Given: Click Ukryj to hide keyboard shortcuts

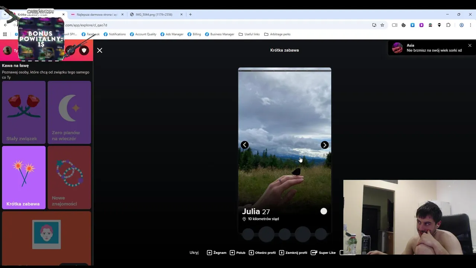Looking at the screenshot, I should coord(194,252).
